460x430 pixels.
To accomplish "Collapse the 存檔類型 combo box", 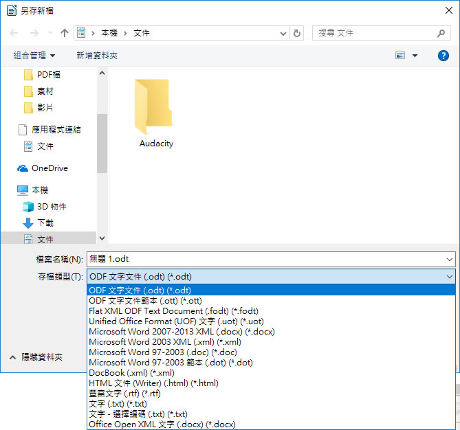I will (450, 277).
